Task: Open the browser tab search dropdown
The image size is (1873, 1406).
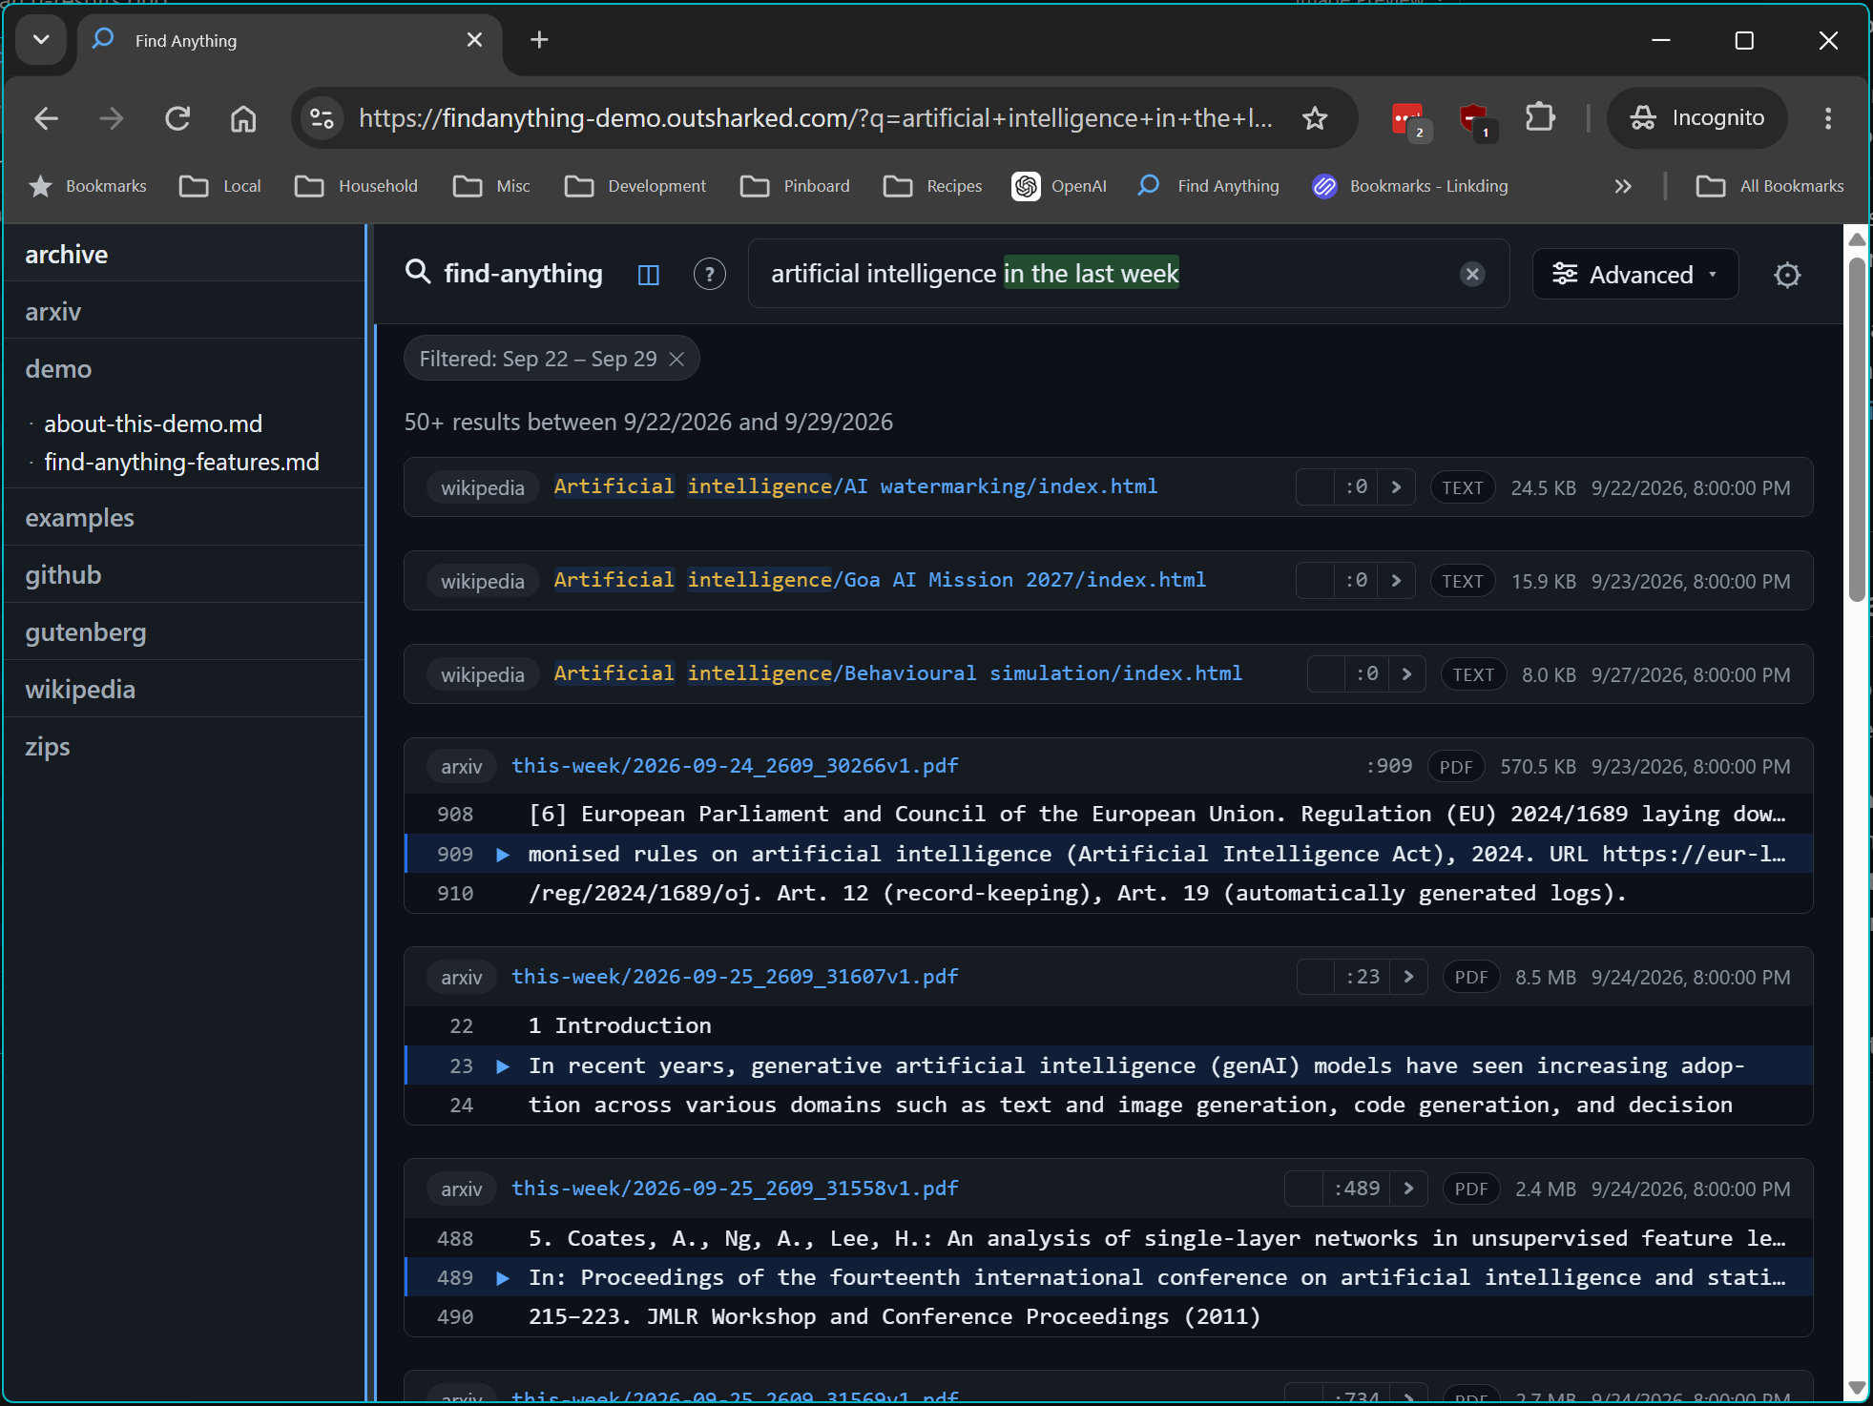Action: (41, 40)
